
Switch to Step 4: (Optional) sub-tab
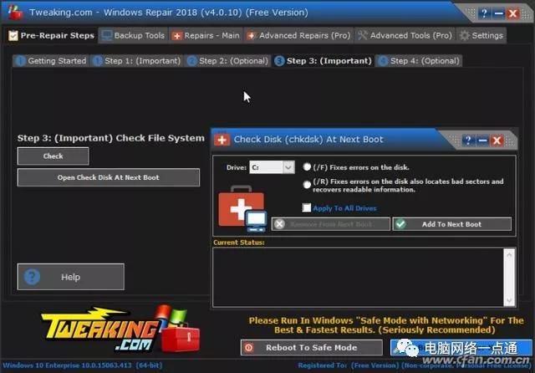click(419, 61)
